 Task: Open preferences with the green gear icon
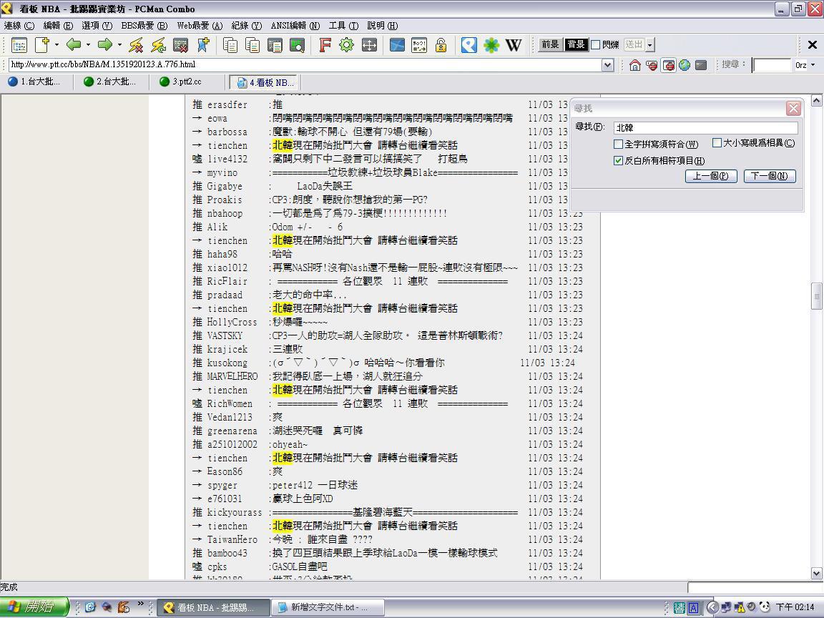click(346, 45)
